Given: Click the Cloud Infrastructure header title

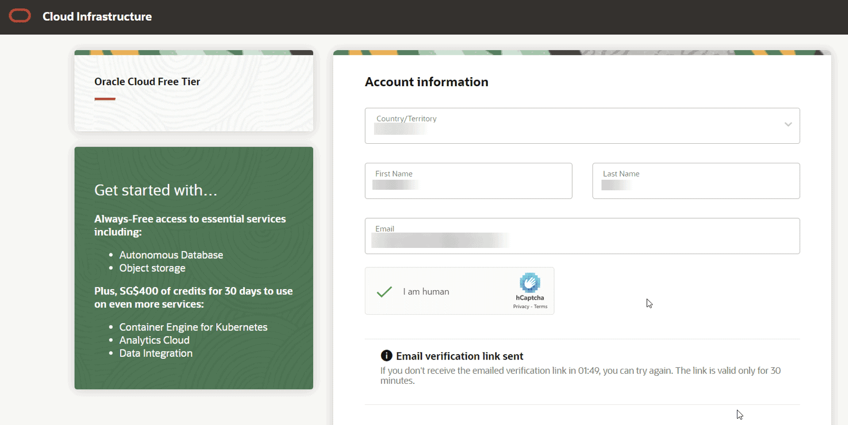Looking at the screenshot, I should coord(97,17).
